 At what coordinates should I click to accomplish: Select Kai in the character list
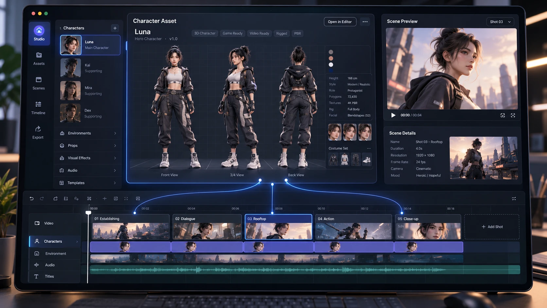click(x=90, y=68)
